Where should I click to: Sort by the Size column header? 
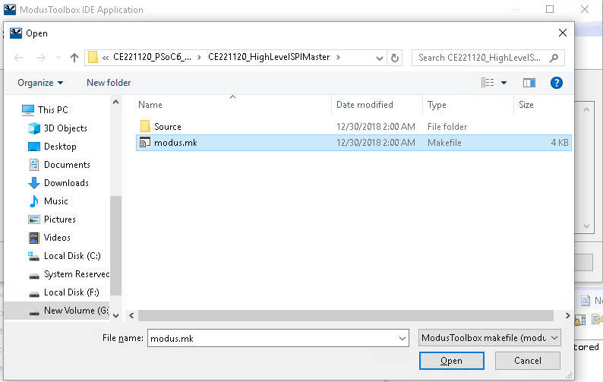tap(526, 105)
